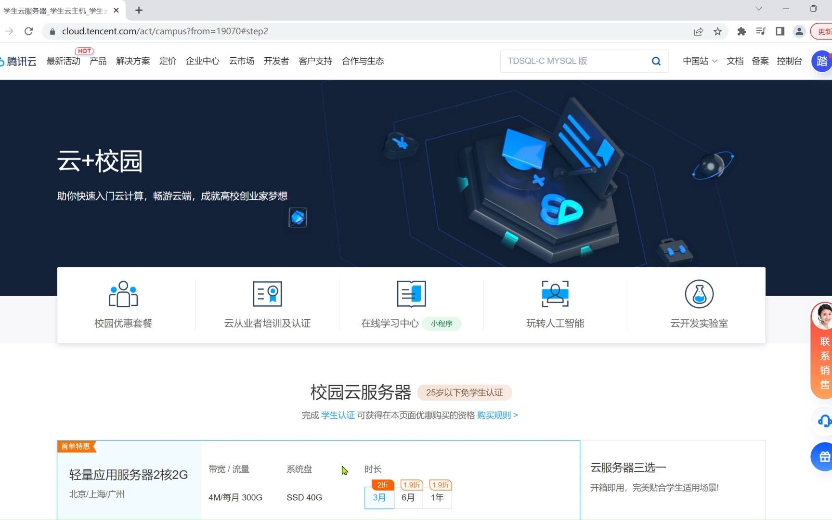The height and width of the screenshot is (520, 832).
Task: Open the 合作与生态 menu
Action: [363, 61]
